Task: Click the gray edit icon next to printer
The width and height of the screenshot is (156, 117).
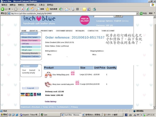Action: [x=77, y=9]
